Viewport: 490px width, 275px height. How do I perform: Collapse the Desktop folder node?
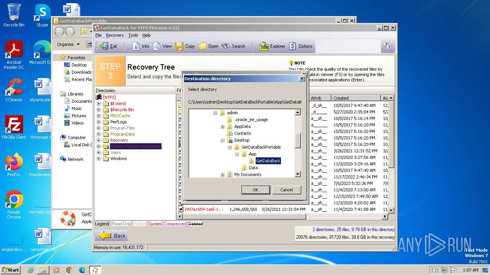222,140
